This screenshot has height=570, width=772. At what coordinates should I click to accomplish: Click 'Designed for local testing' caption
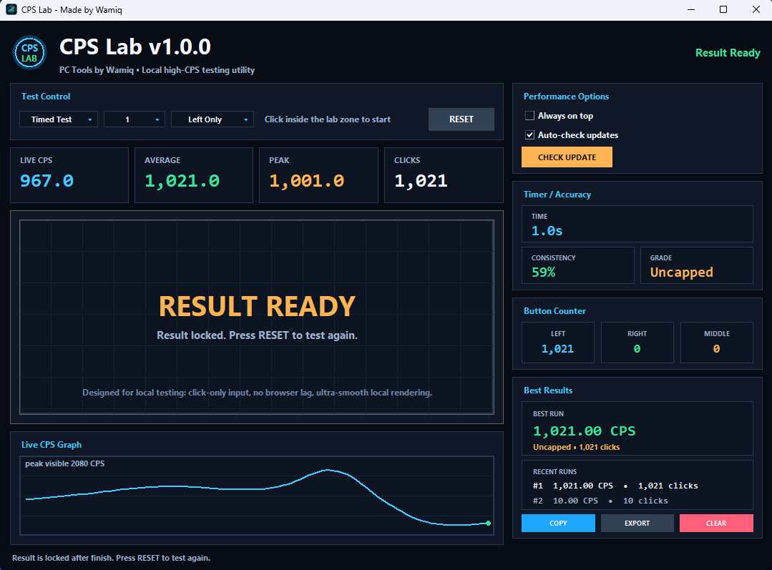point(257,393)
